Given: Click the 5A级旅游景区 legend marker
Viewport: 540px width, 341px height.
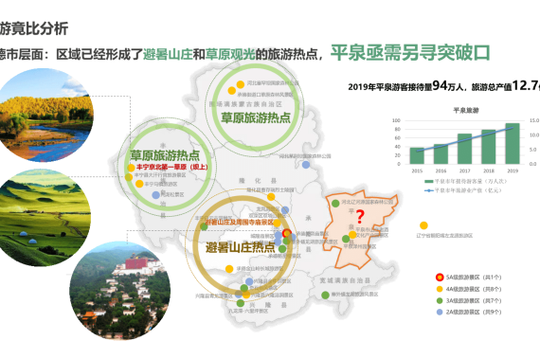Looking at the screenshot, I should click(440, 278).
